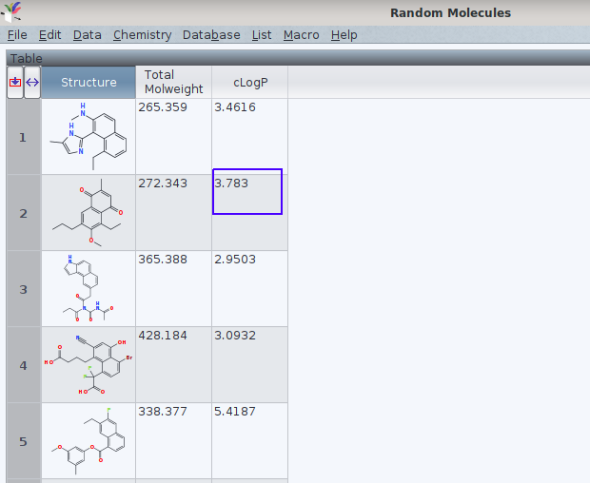
Task: Click the molweight cell showing 365.388
Action: 173,288
